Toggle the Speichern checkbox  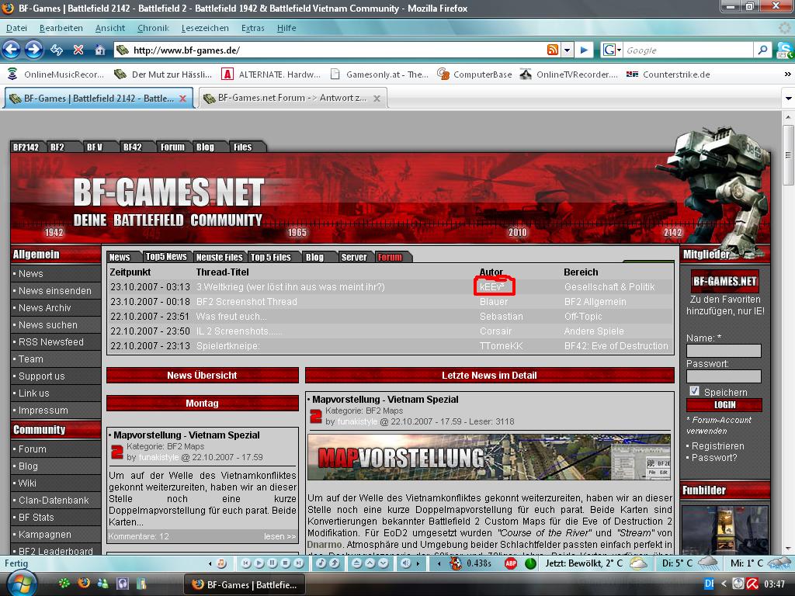tap(694, 391)
